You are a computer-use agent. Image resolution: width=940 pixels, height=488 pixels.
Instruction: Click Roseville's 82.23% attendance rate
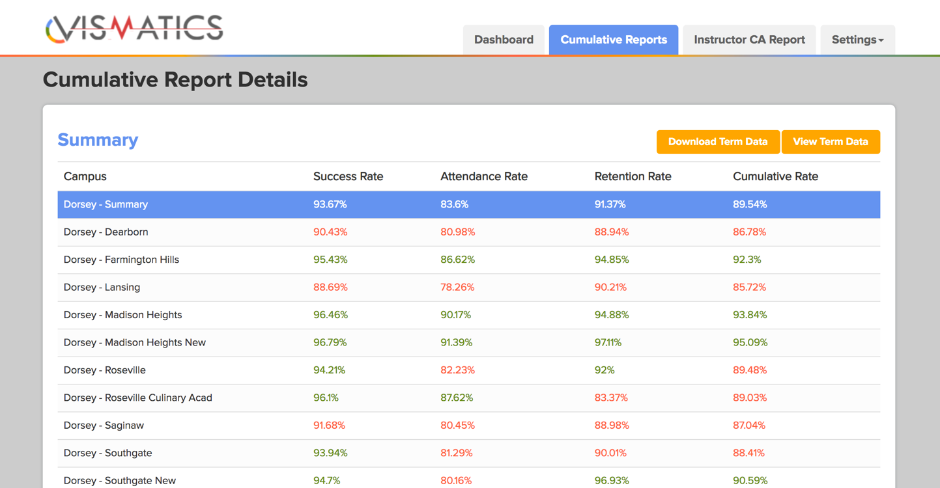coord(457,370)
